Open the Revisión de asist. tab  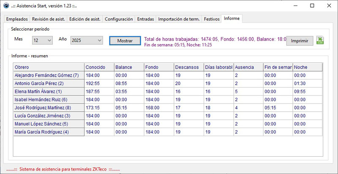49,19
